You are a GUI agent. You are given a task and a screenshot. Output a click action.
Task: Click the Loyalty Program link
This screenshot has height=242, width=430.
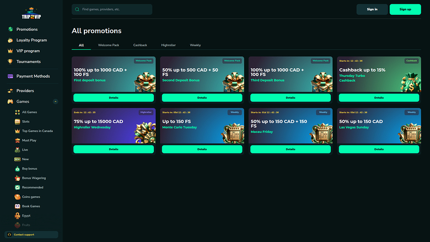[31, 40]
